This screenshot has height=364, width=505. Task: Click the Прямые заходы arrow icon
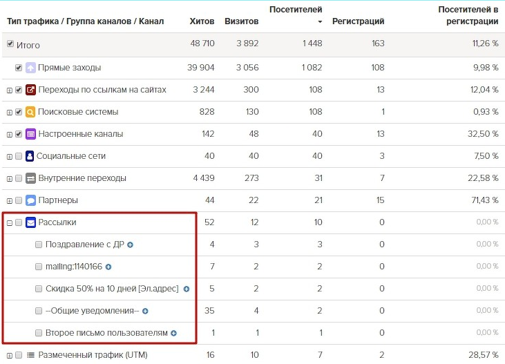pos(30,68)
